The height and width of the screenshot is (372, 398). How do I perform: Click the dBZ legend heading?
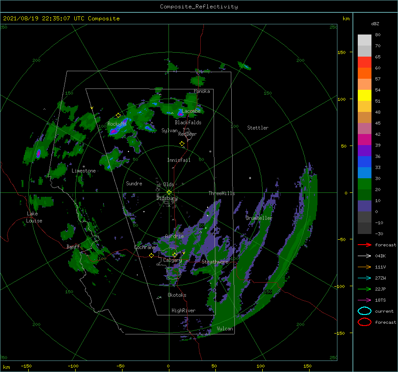pyautogui.click(x=375, y=24)
